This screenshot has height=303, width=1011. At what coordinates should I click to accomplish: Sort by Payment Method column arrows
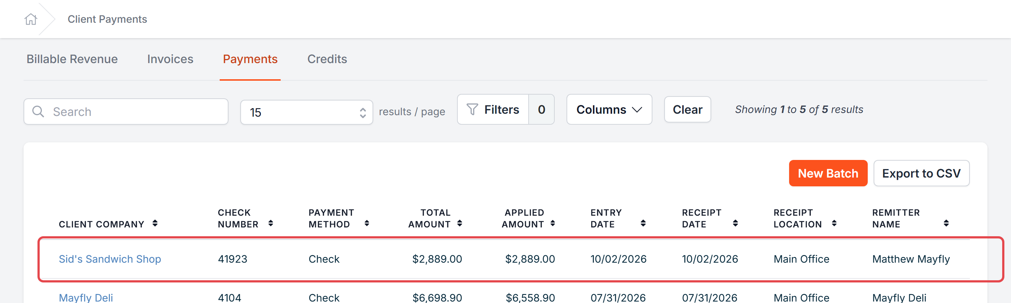[367, 223]
